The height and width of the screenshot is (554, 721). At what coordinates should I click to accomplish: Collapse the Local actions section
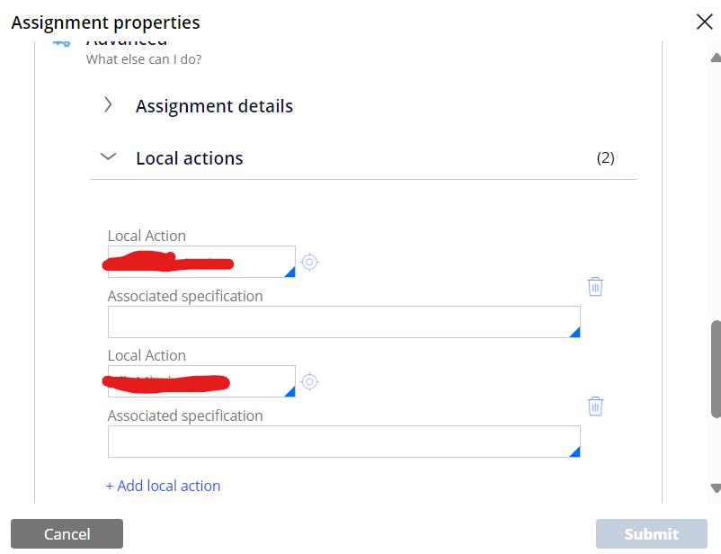point(108,156)
